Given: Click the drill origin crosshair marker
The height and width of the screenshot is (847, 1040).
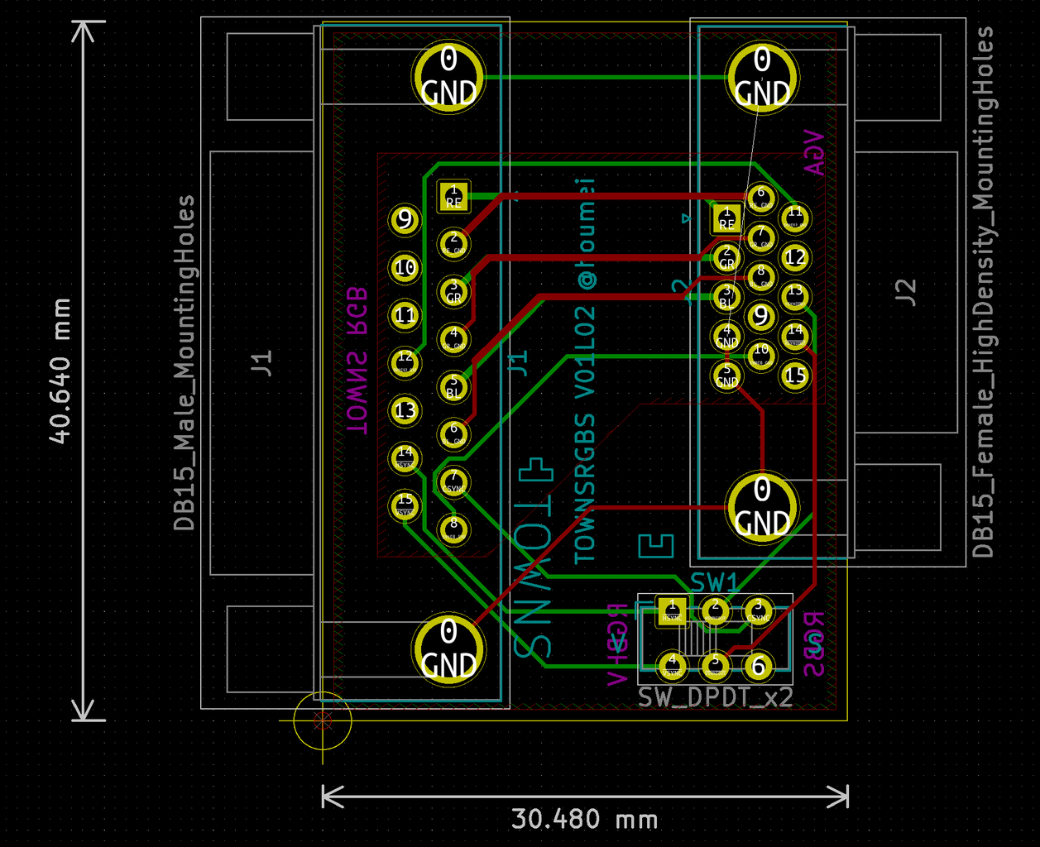Looking at the screenshot, I should [323, 720].
